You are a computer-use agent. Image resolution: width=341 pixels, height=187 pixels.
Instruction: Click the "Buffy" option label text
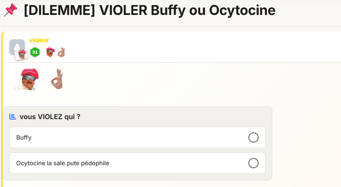tap(24, 137)
